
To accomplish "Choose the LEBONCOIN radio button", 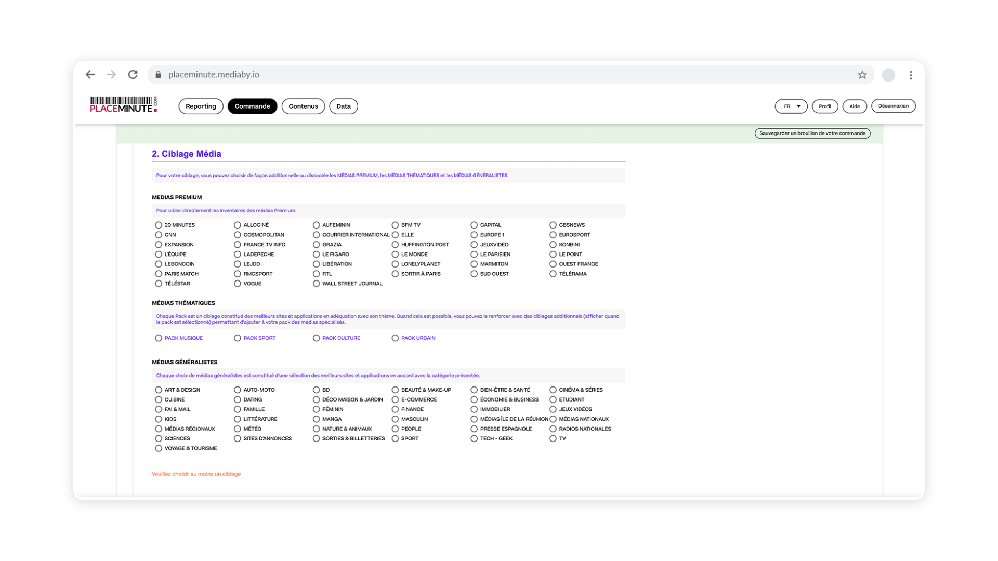I will [x=159, y=264].
